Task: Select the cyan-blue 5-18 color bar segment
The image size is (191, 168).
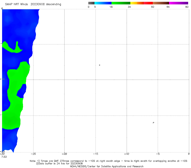Action: pyautogui.click(x=103, y=3)
